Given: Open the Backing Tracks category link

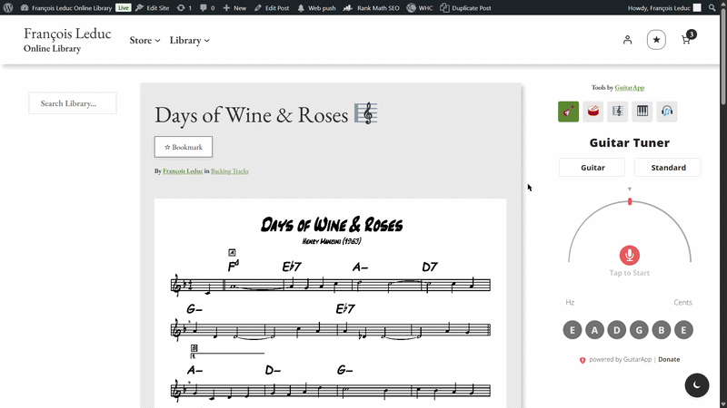Looking at the screenshot, I should (x=230, y=171).
